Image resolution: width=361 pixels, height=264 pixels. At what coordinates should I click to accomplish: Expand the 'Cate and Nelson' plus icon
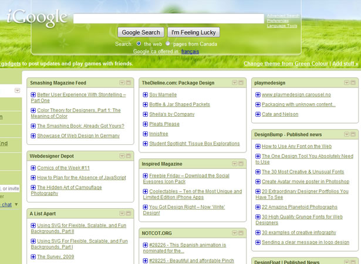[x=258, y=114]
